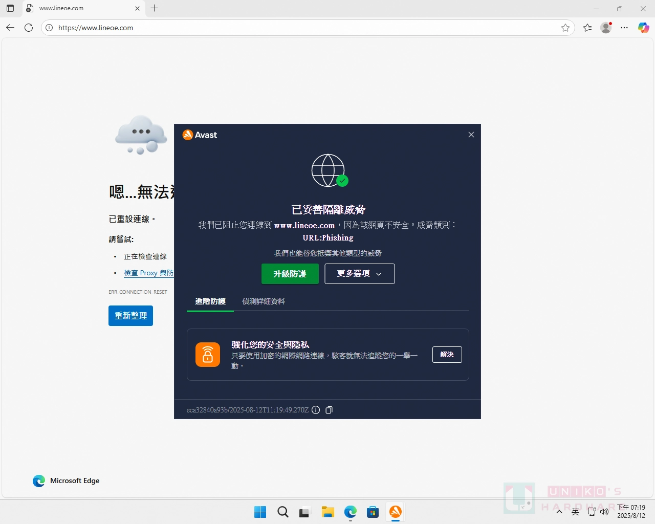Switch to the 進階防護 tab
Screen dimensions: 655x524
pos(210,301)
